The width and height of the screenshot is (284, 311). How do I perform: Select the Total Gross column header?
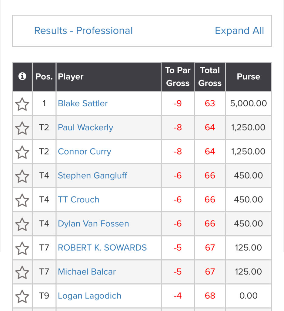pos(210,77)
